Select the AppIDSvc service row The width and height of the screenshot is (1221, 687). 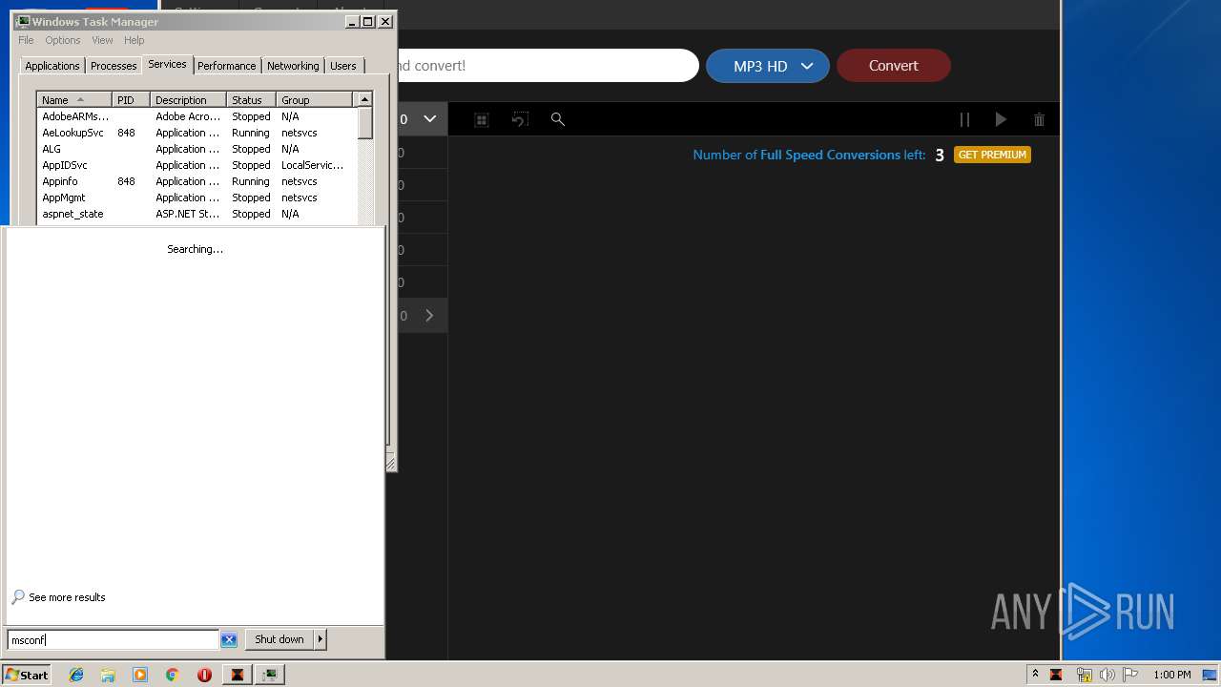tap(197, 165)
